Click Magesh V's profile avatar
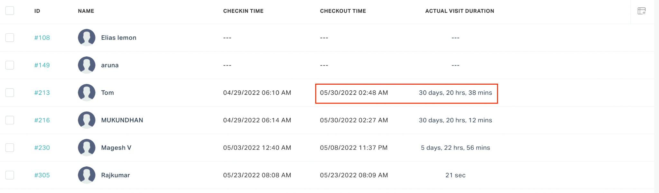 (87, 148)
